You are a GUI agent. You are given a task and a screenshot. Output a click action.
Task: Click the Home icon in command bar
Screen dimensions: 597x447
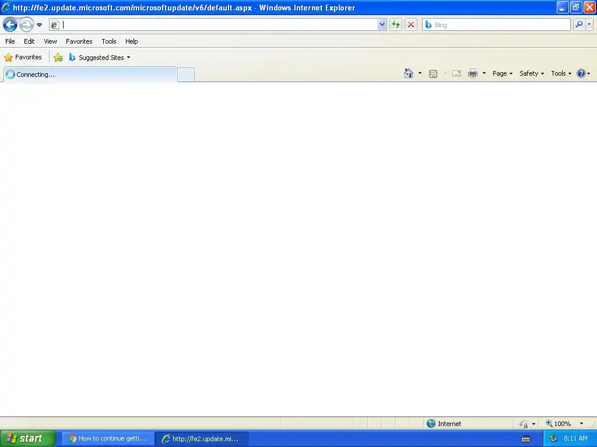(409, 73)
